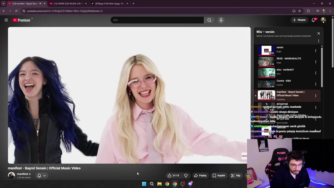334x188 pixels.
Task: Open Chrome three-dot menu
Action: tap(330, 11)
